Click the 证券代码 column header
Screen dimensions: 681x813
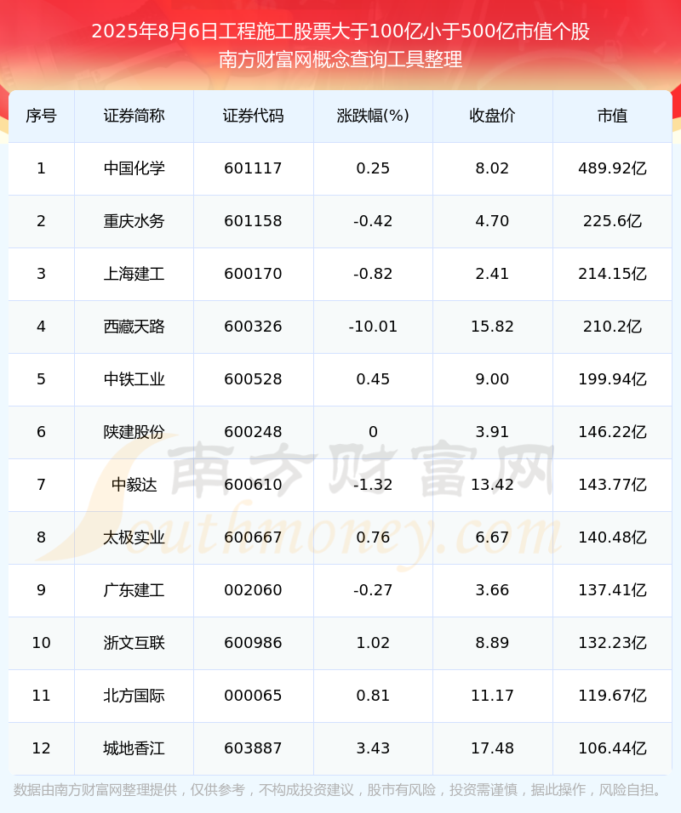(254, 116)
